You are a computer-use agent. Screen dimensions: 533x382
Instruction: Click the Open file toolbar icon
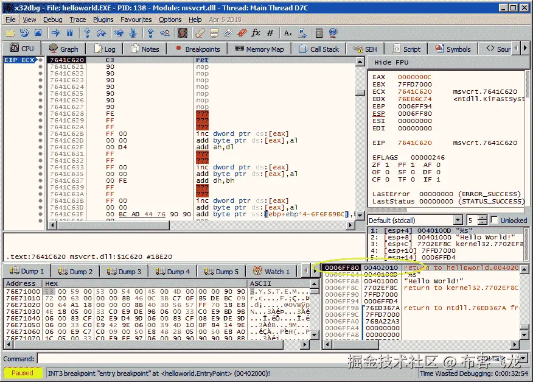point(10,33)
